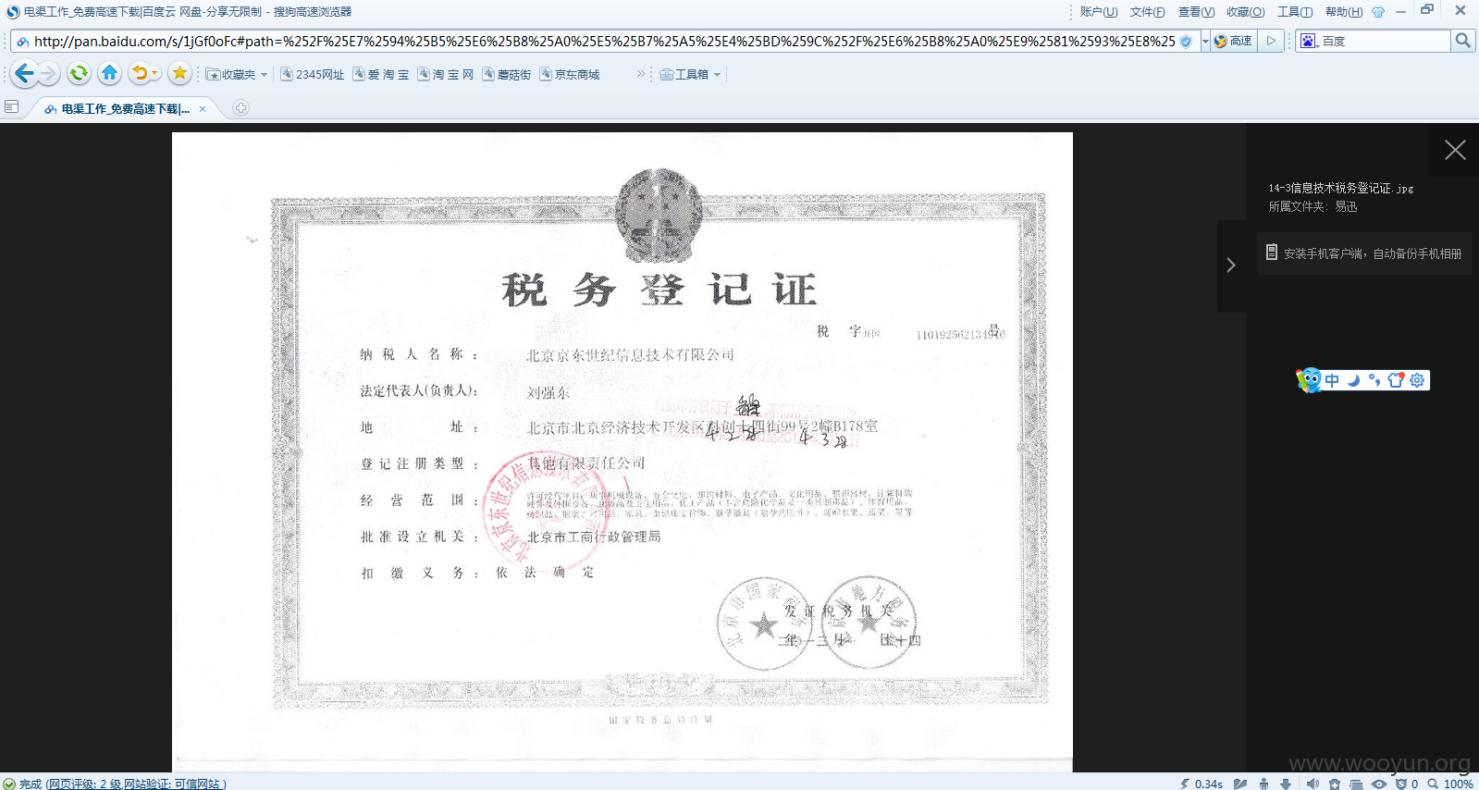Image resolution: width=1479 pixels, height=790 pixels.
Task: Open the 工具箱 toolbox dropdown
Action: click(x=690, y=74)
